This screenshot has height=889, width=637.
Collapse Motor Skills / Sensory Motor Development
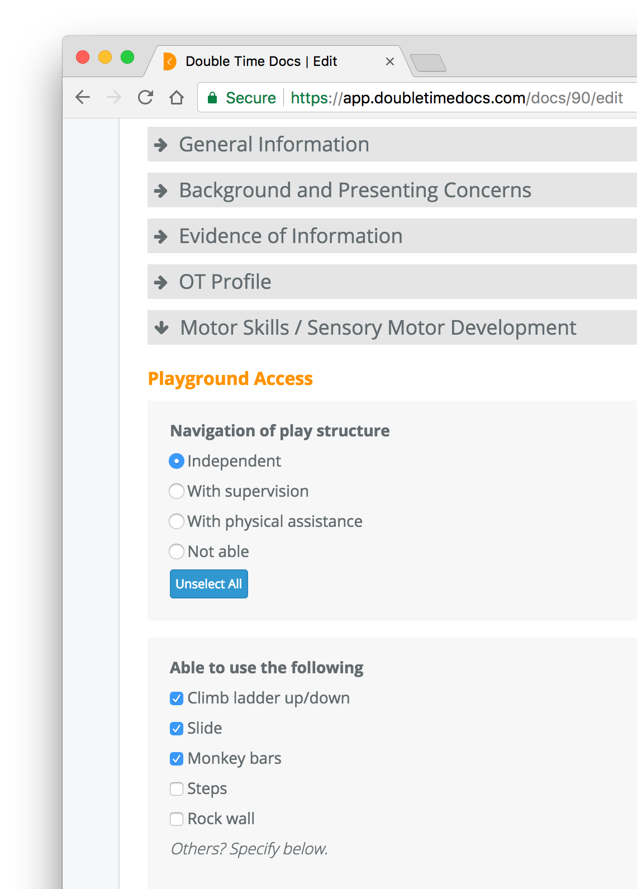(x=378, y=327)
